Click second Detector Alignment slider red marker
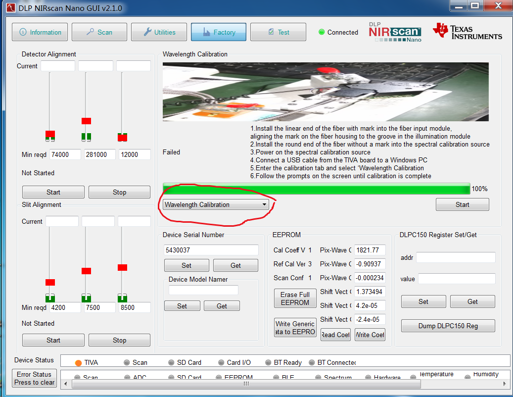513x397 pixels. [87, 121]
